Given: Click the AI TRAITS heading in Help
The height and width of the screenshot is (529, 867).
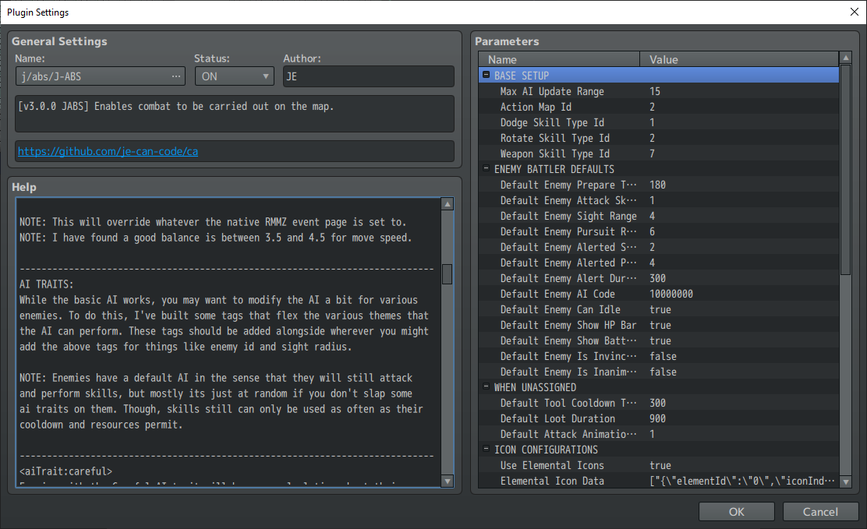Looking at the screenshot, I should tap(47, 284).
